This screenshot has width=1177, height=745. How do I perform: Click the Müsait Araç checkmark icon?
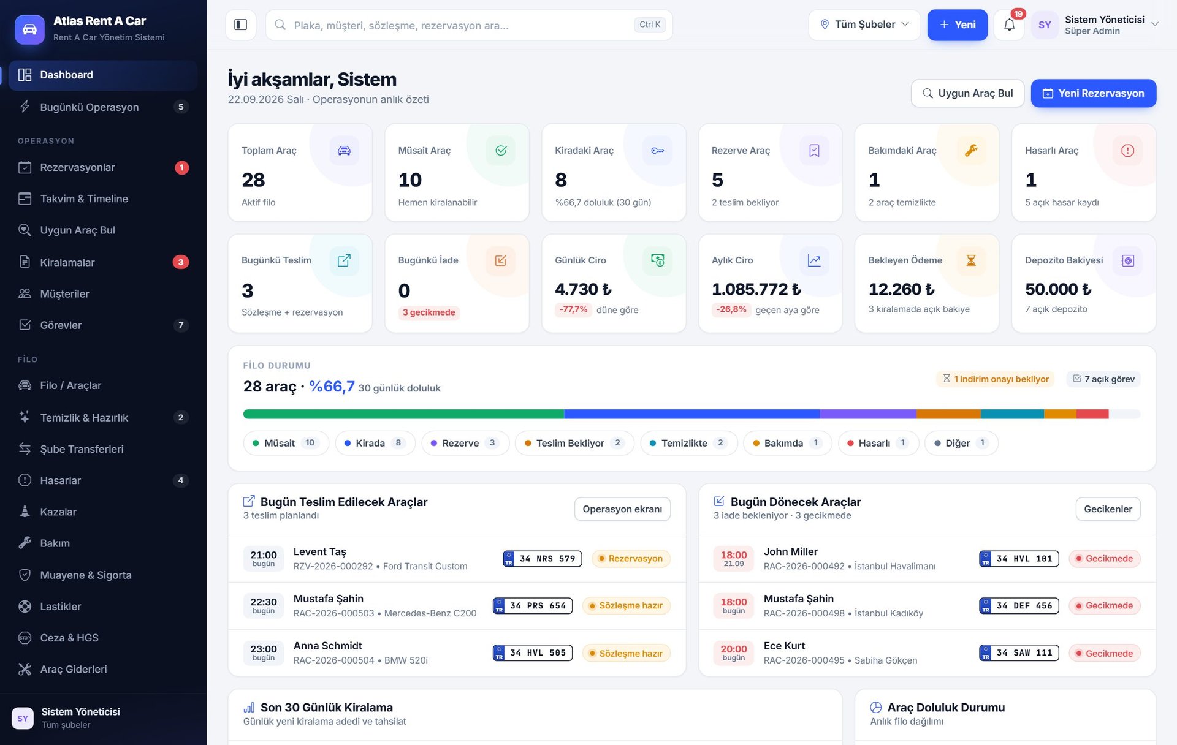(501, 150)
